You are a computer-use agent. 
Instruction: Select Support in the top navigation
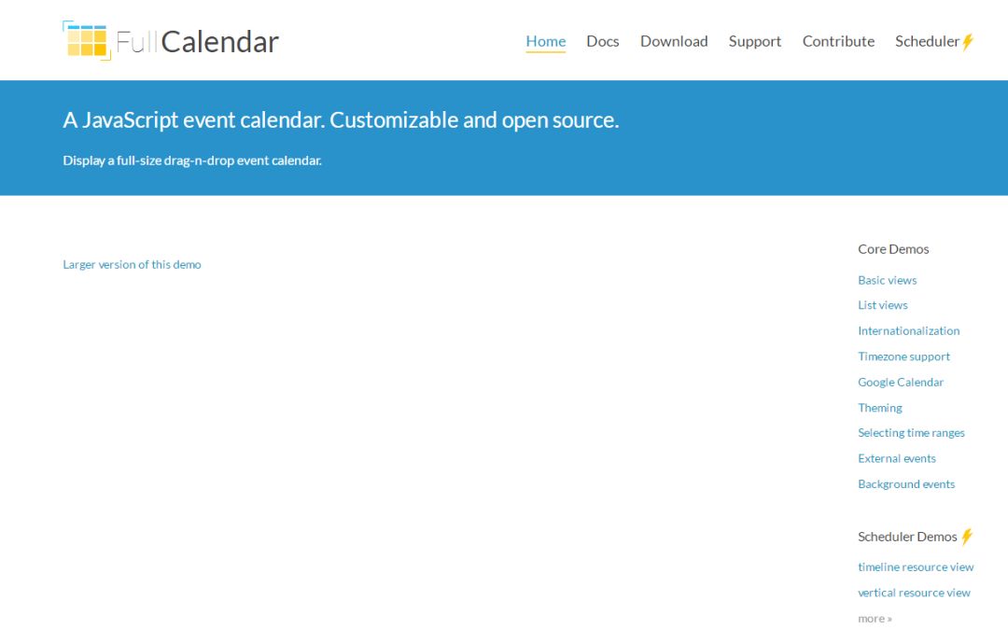tap(755, 41)
